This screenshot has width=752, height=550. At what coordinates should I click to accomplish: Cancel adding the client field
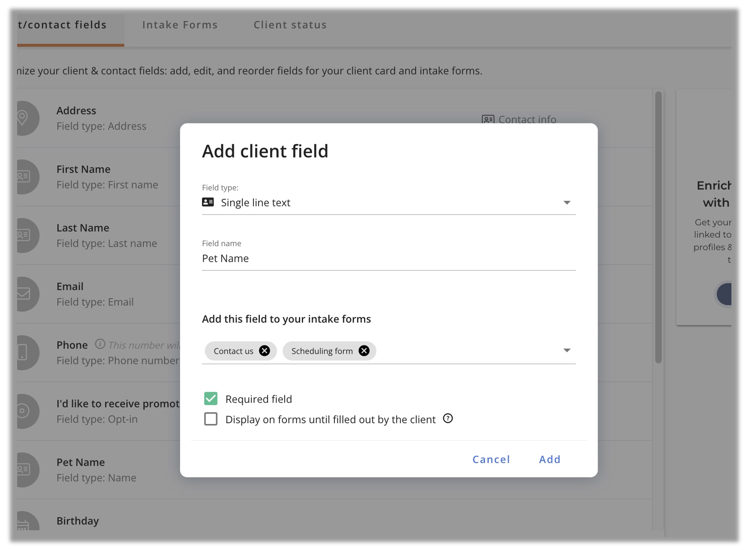tap(491, 459)
